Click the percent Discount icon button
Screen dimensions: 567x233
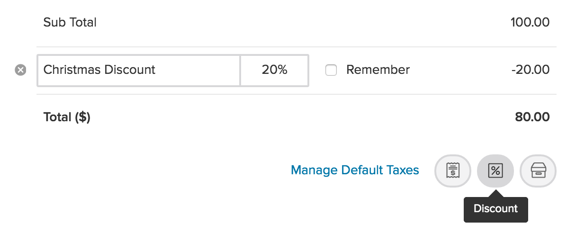pos(495,171)
